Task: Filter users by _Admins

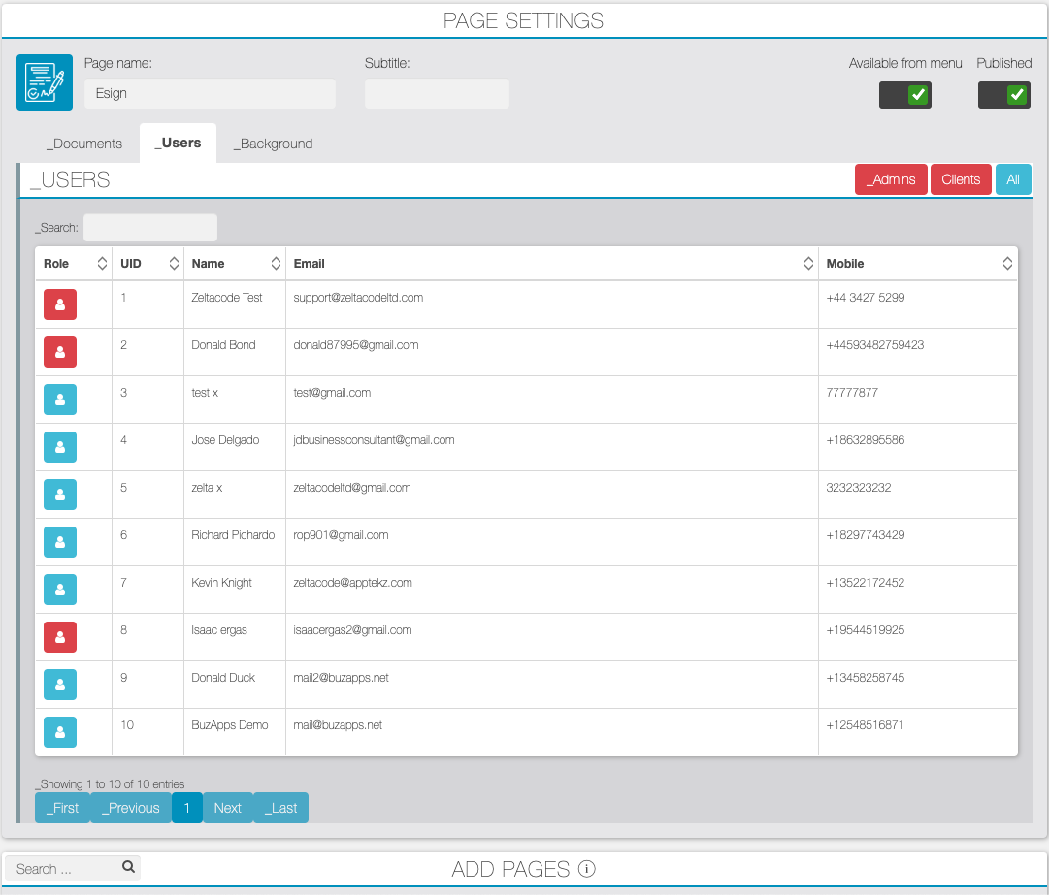Action: coord(891,179)
